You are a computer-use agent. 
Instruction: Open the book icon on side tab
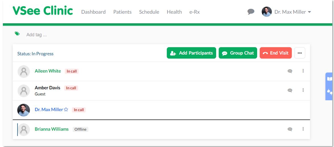[x=330, y=79]
